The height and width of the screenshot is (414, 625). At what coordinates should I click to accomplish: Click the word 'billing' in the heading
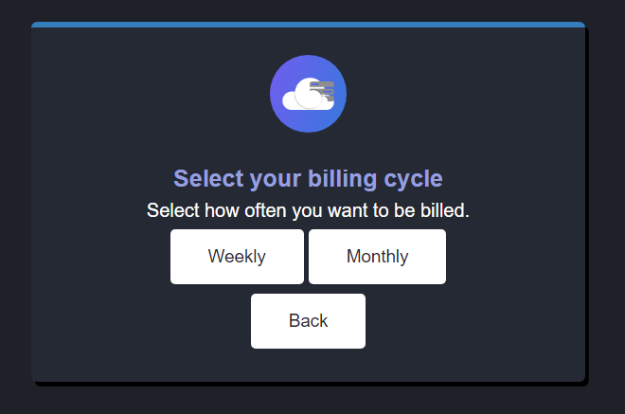point(343,179)
